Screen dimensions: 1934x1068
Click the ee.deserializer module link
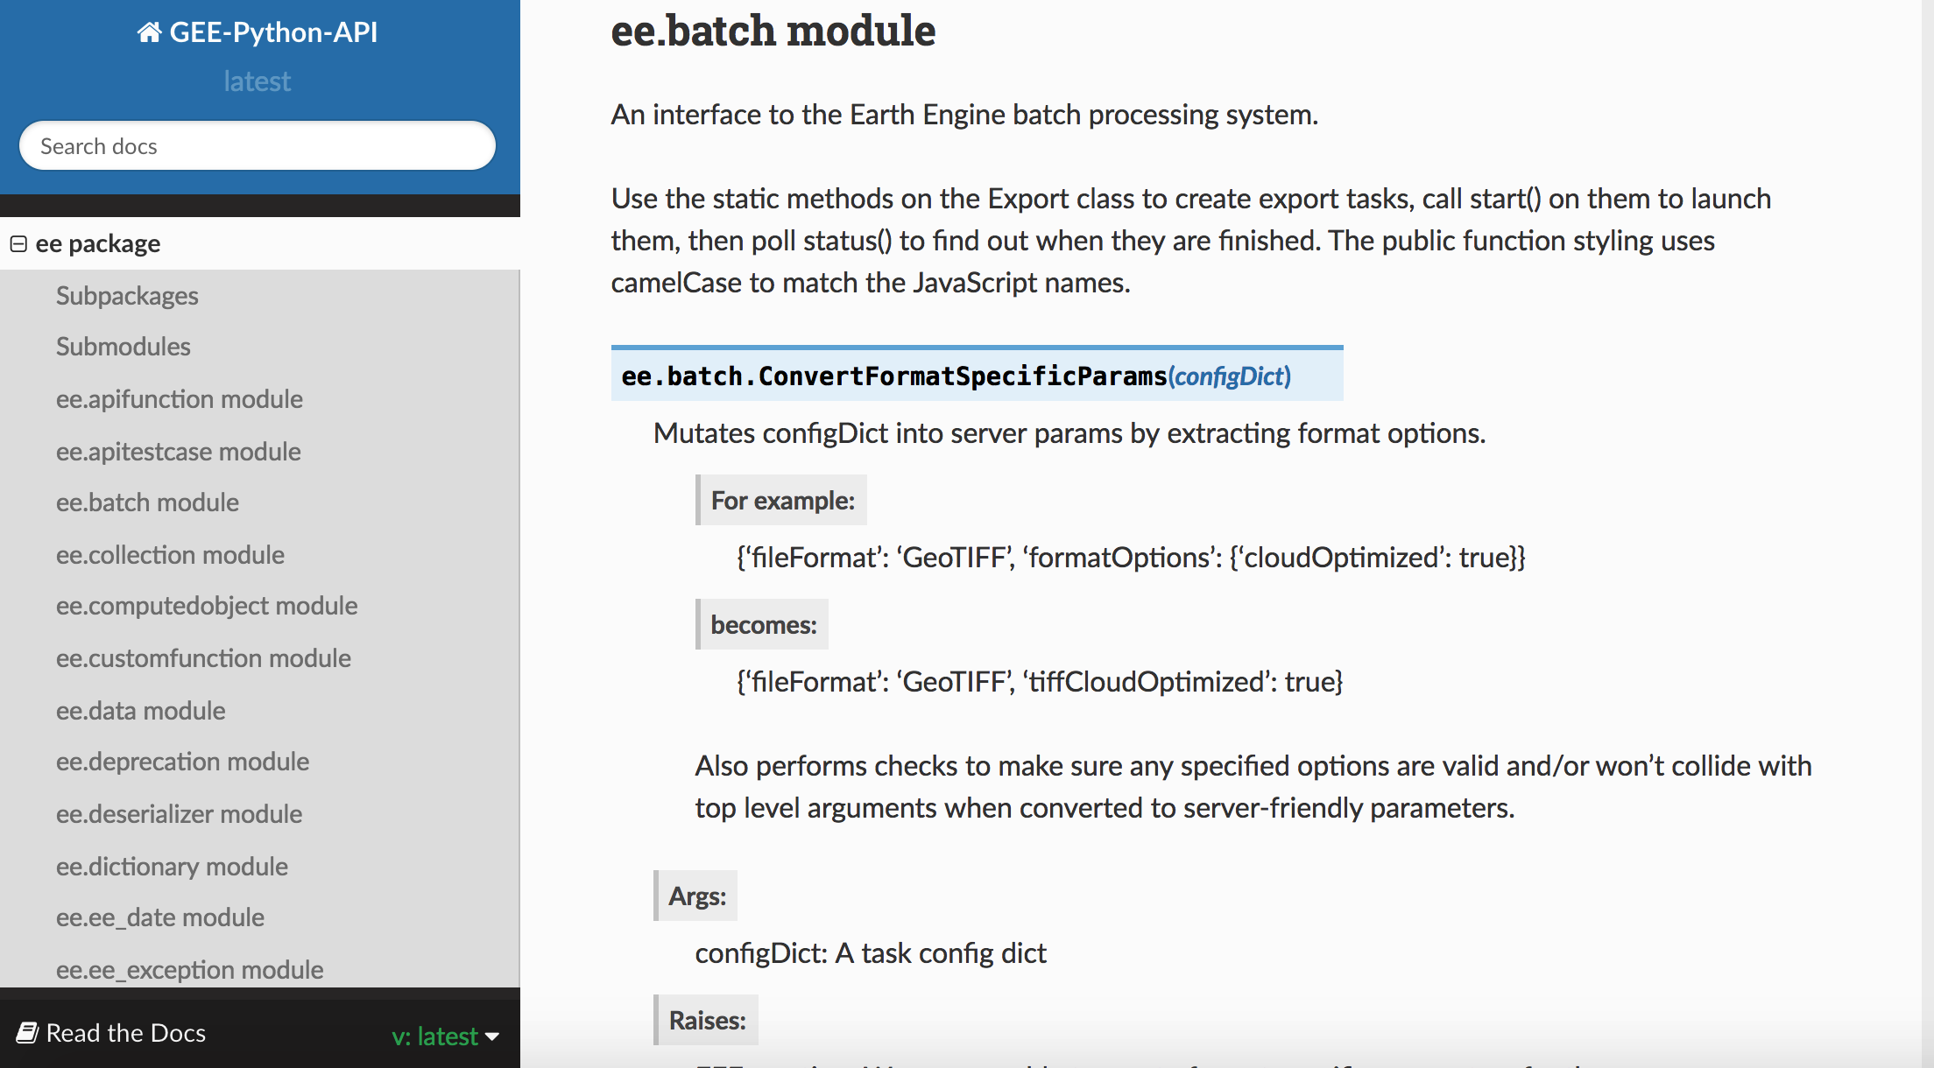tap(179, 814)
